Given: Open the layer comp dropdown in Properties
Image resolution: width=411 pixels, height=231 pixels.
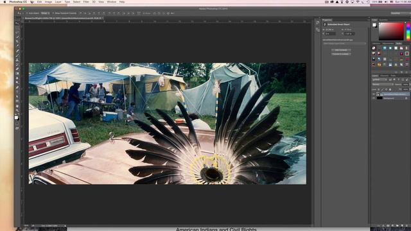Looking at the screenshot, I should 344,44.
